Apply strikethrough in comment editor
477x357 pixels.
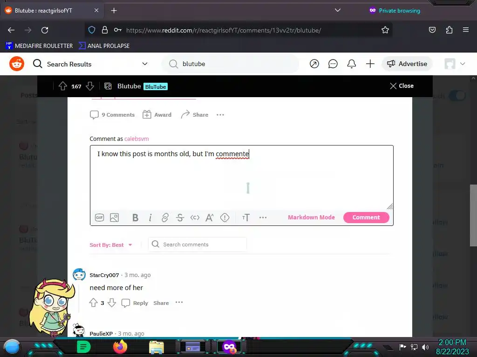pos(180,218)
